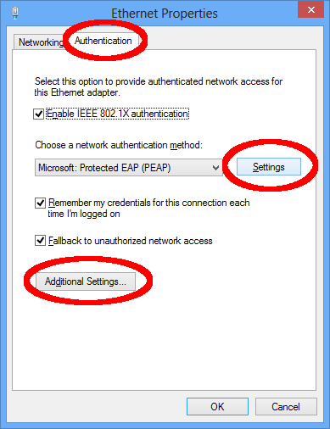Image resolution: width=330 pixels, height=429 pixels.
Task: Expand the authentication method dropdown arrow
Action: (215, 168)
